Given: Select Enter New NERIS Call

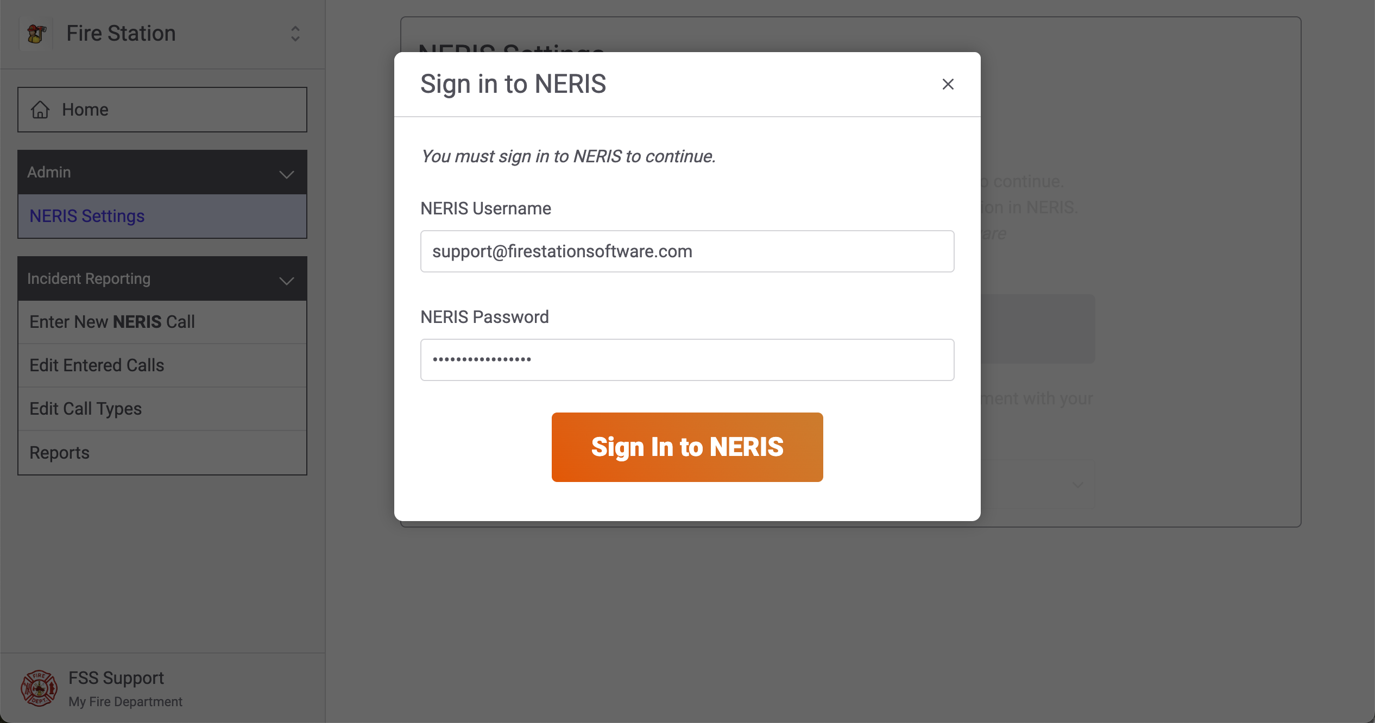Looking at the screenshot, I should pyautogui.click(x=112, y=322).
